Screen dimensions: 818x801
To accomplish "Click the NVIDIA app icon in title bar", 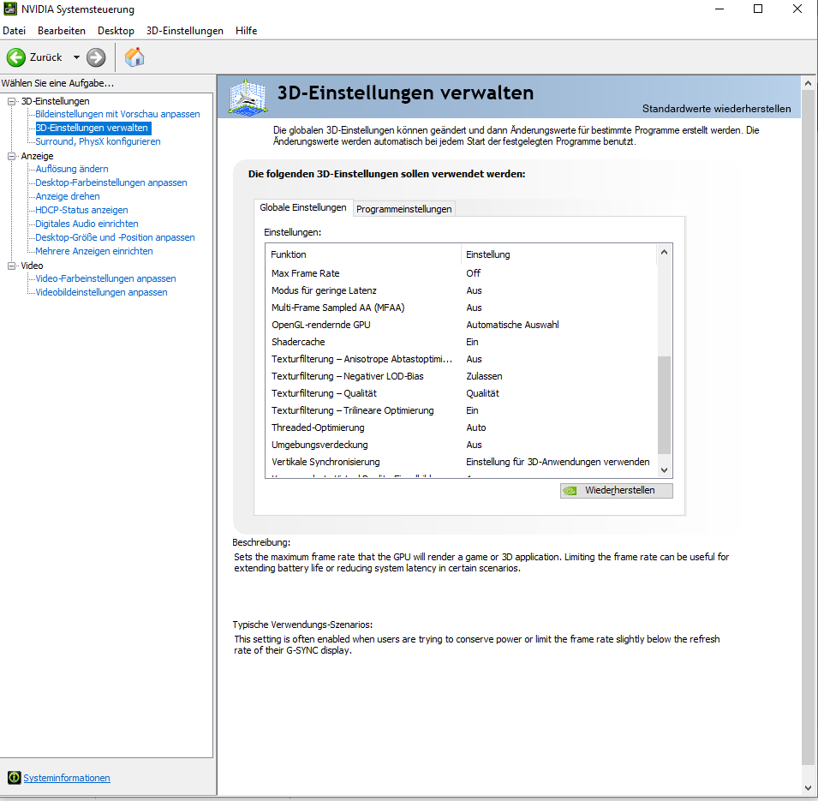I will click(x=9, y=9).
